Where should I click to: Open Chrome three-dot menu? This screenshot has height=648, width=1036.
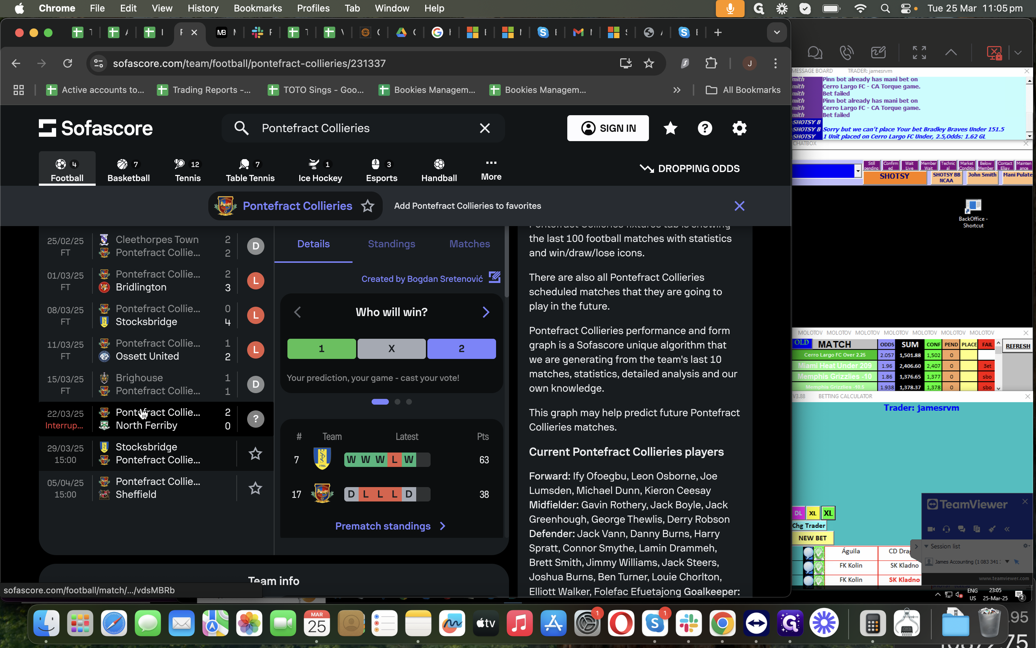point(775,63)
